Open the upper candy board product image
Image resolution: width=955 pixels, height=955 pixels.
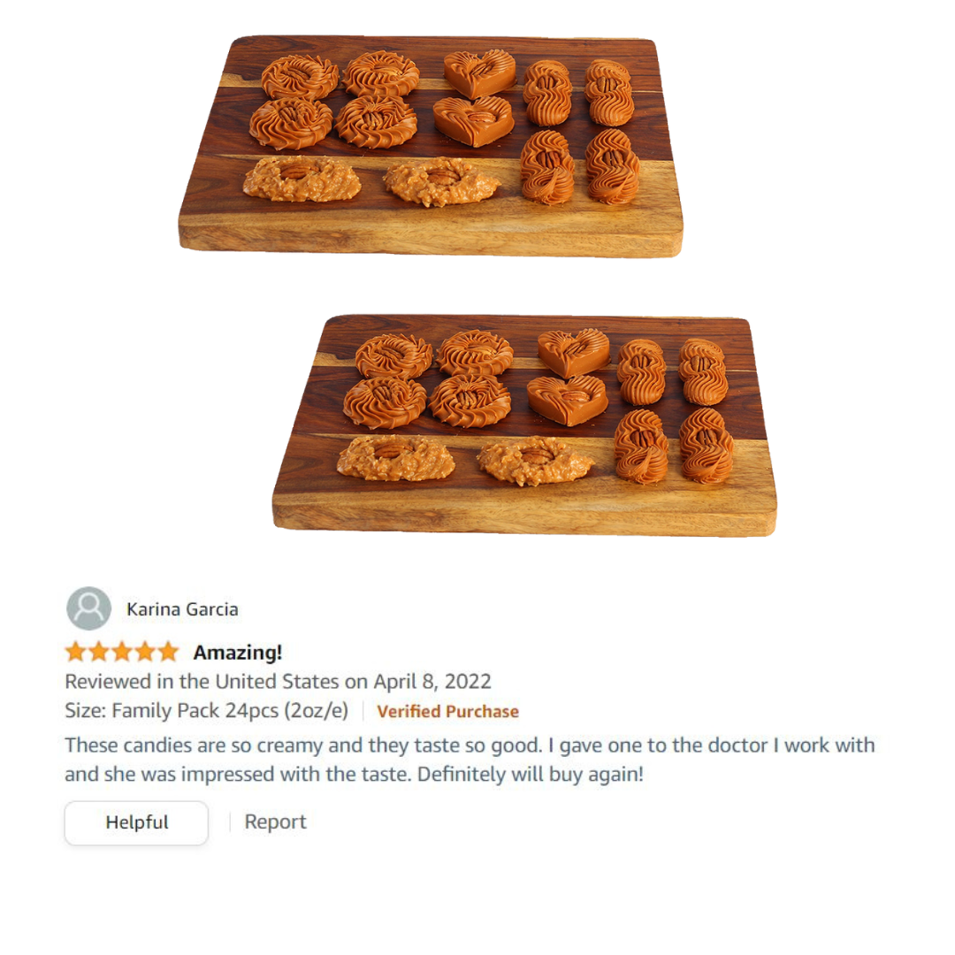tap(431, 146)
